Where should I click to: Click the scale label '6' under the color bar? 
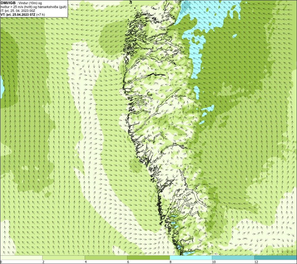tap(128, 262)
